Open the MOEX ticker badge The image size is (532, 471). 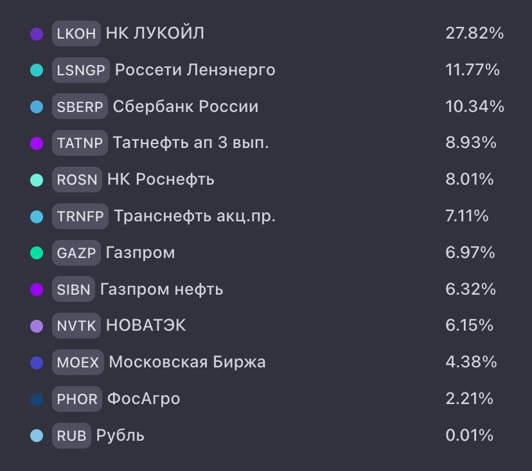click(x=78, y=362)
